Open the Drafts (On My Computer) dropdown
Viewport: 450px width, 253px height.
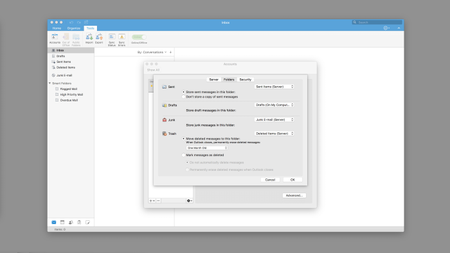[274, 105]
